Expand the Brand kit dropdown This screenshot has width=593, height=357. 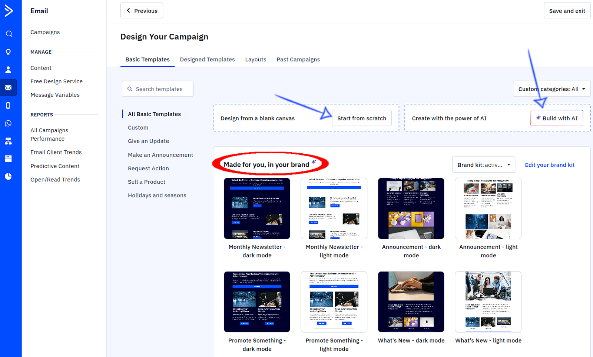484,165
